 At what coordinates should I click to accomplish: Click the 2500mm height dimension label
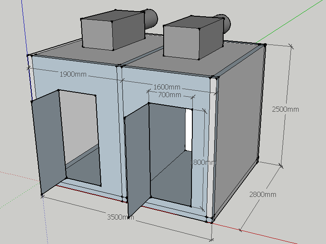coord(285,109)
